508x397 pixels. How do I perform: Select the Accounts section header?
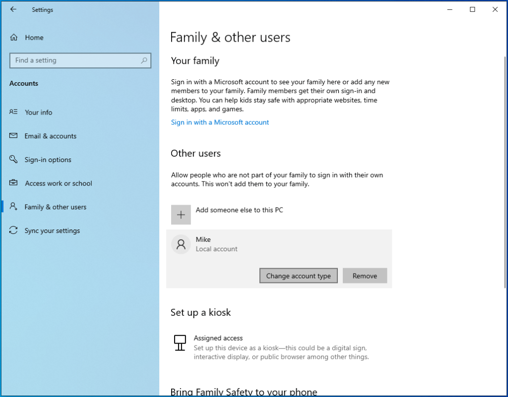(23, 83)
